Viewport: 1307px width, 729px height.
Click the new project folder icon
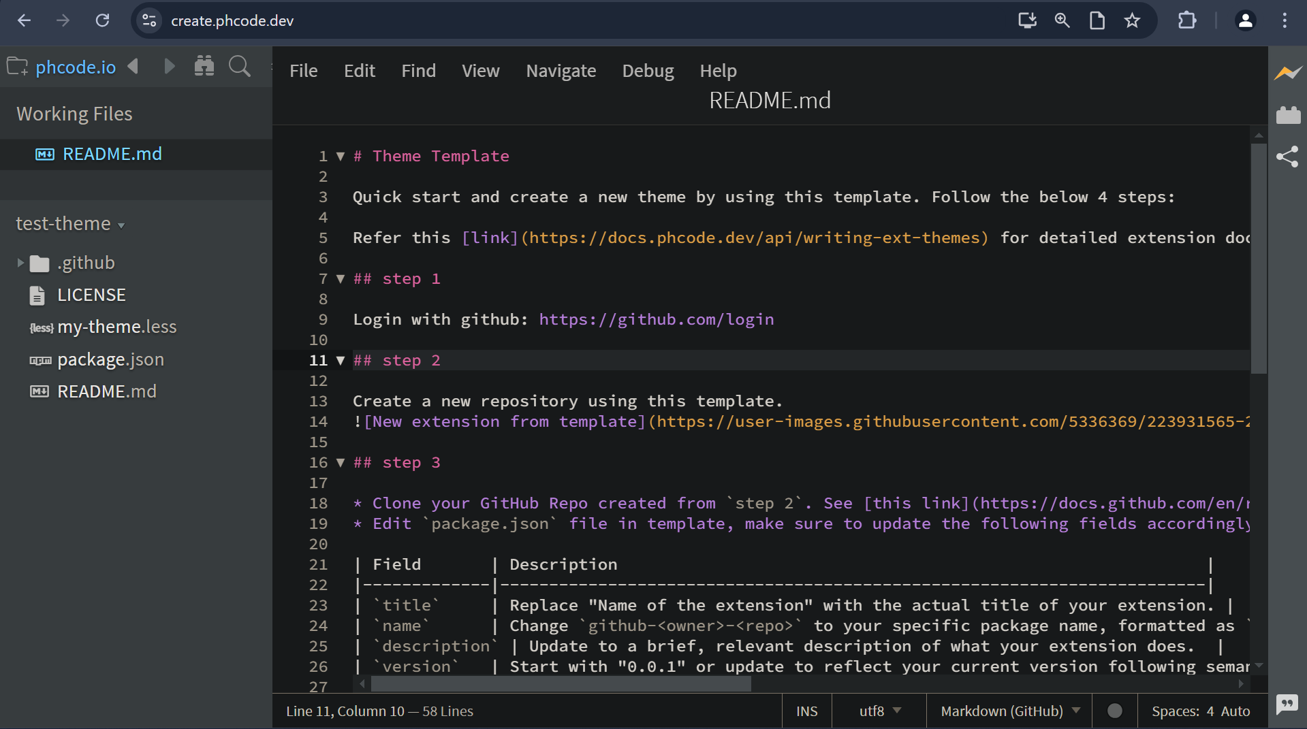click(17, 67)
